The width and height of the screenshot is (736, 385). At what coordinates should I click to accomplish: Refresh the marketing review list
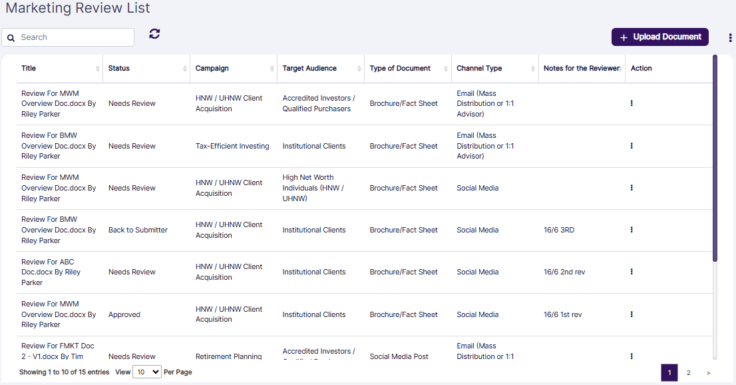coord(154,33)
